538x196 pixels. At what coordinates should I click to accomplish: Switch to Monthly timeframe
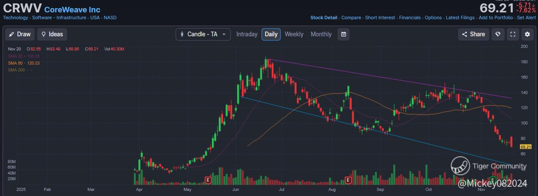coord(321,34)
